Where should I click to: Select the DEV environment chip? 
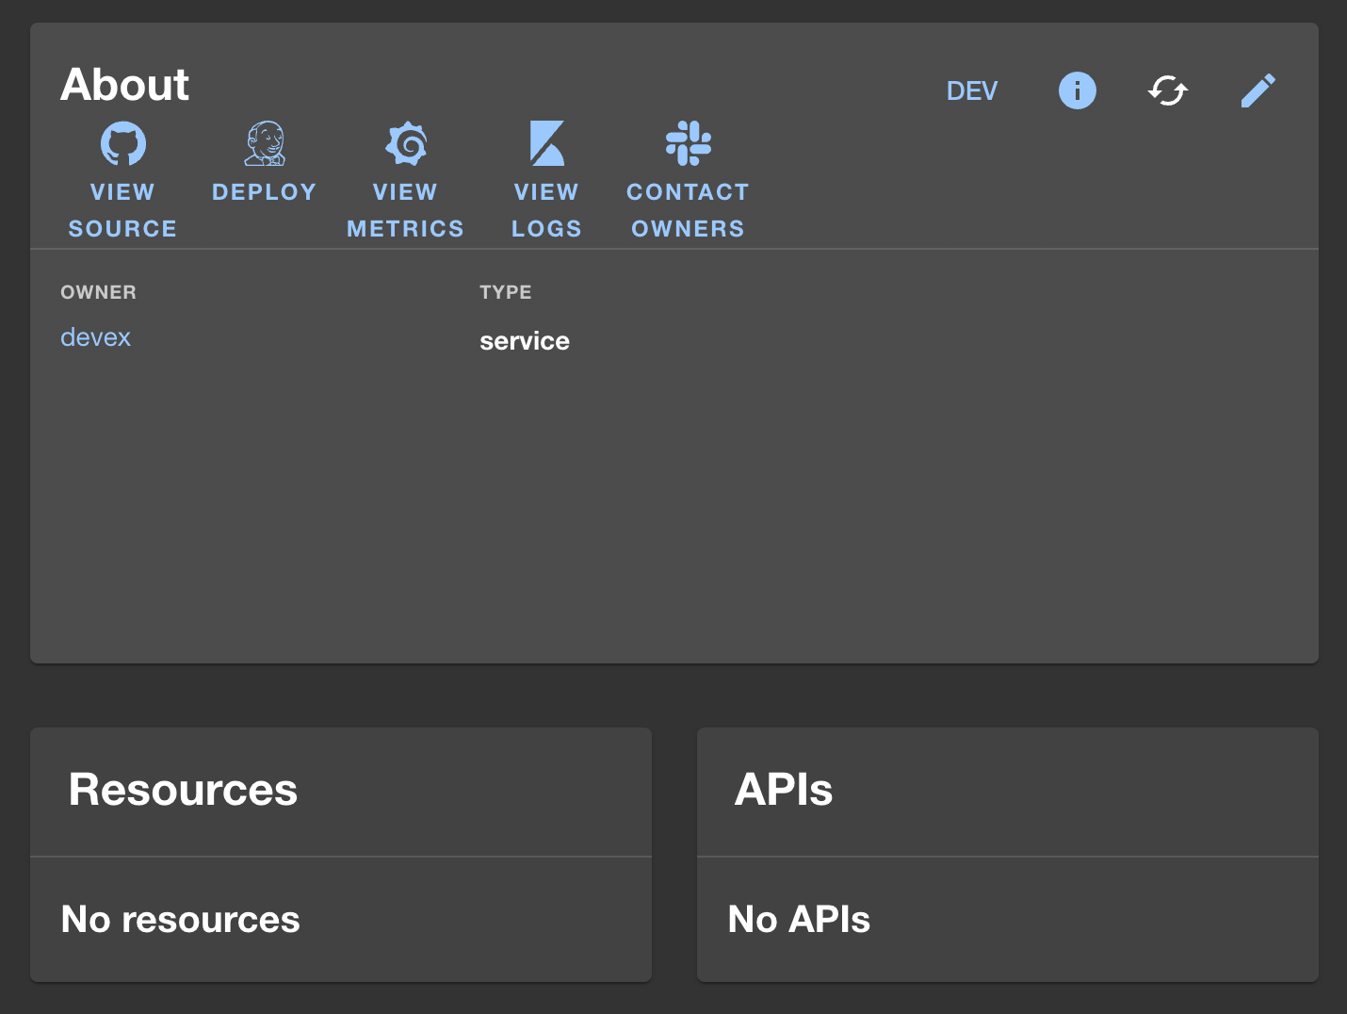pos(971,90)
